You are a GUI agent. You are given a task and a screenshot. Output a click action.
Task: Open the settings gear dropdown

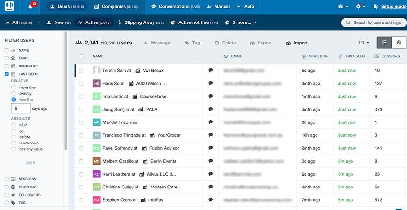coord(361,7)
